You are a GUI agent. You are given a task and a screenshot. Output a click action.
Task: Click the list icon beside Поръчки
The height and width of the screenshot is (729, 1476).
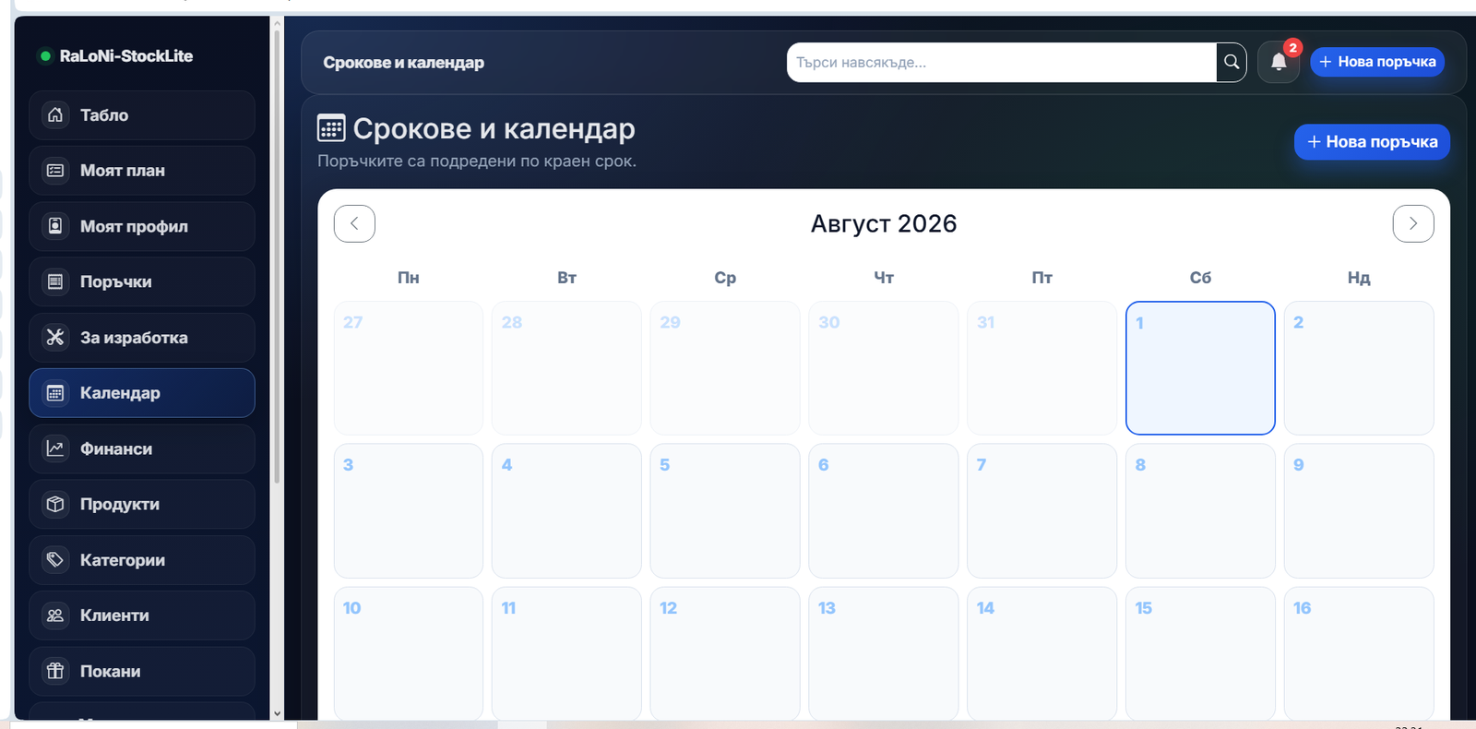55,281
